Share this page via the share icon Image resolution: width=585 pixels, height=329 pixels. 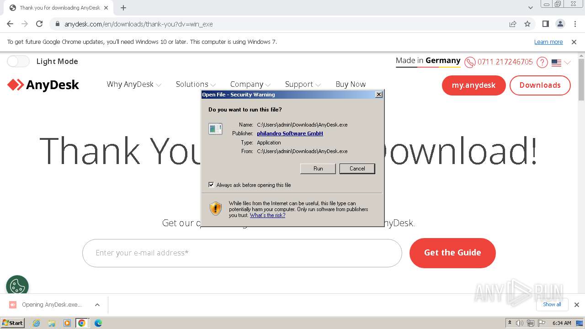513,24
